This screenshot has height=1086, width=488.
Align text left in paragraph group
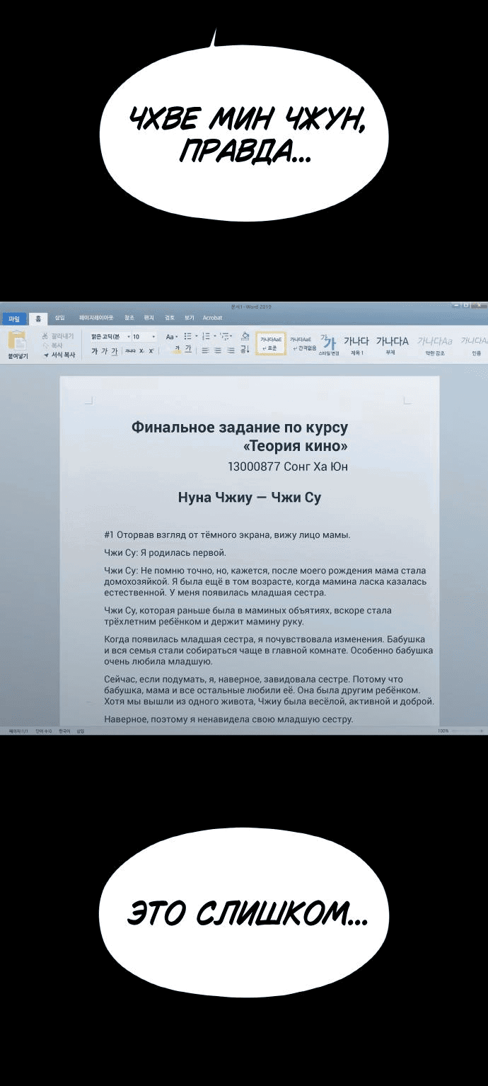(206, 350)
